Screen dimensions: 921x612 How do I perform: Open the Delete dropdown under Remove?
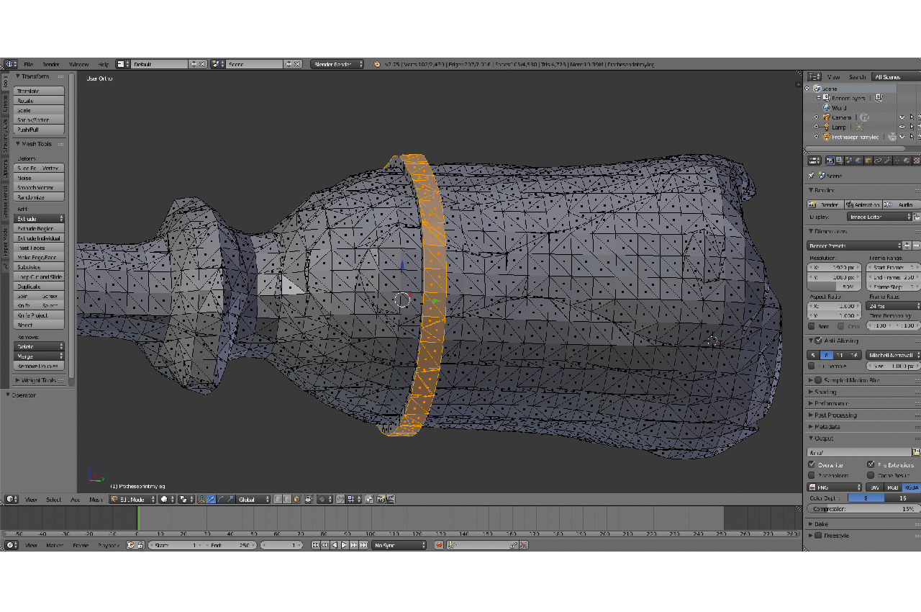tap(40, 346)
